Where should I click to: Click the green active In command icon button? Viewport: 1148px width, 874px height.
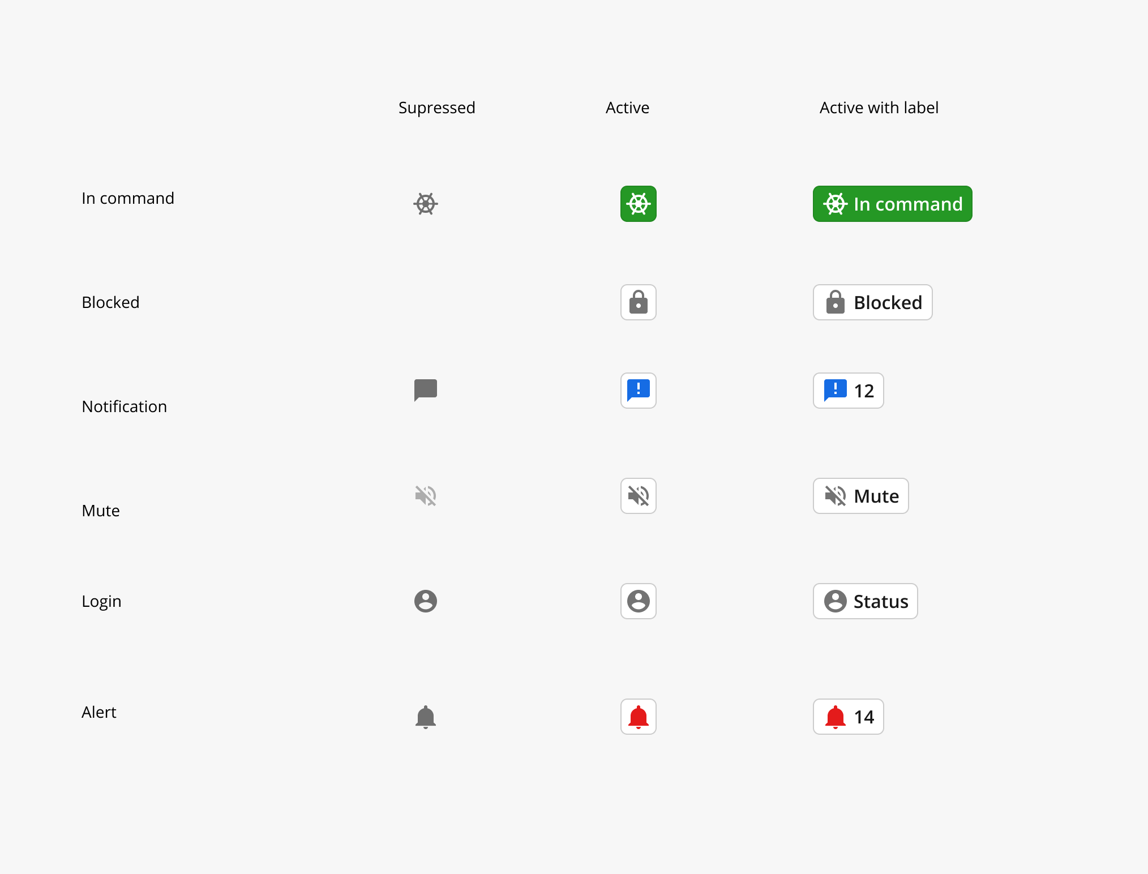[x=639, y=204]
